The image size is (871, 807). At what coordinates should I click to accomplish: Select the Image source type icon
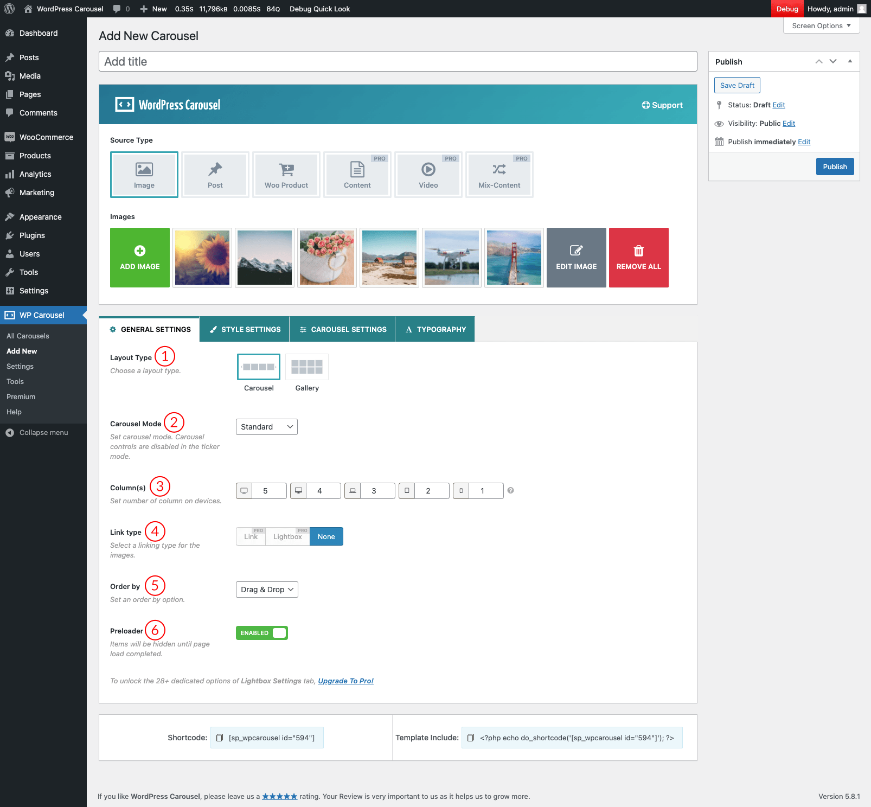(144, 170)
